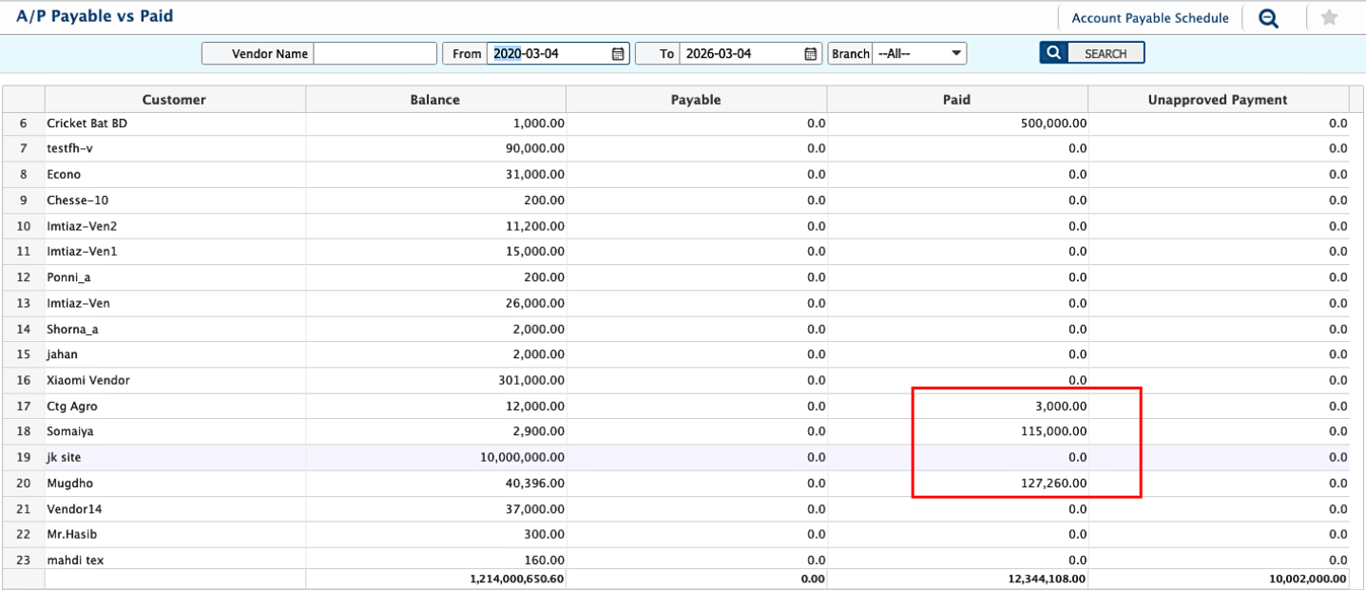Click the favorite star icon
1366x590 pixels.
pyautogui.click(x=1329, y=18)
